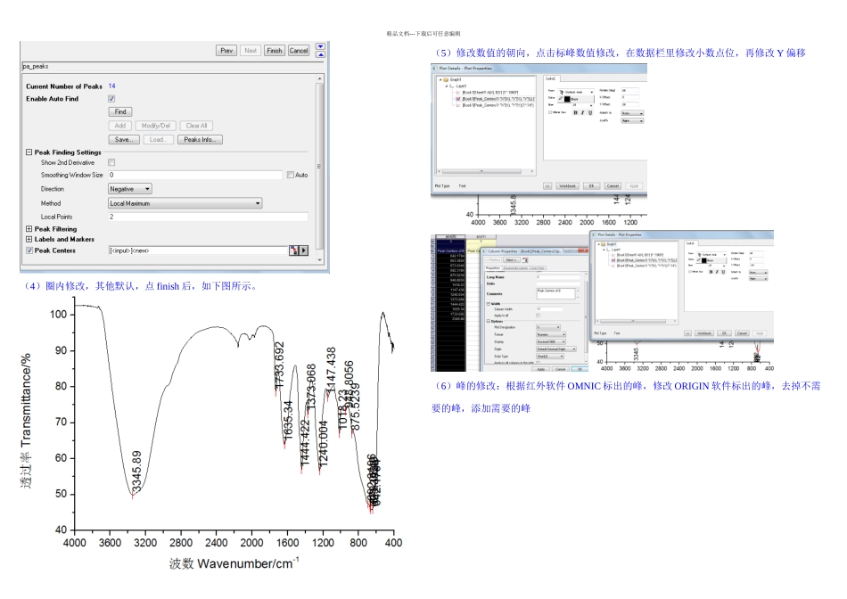Click the Save... button

coord(124,139)
